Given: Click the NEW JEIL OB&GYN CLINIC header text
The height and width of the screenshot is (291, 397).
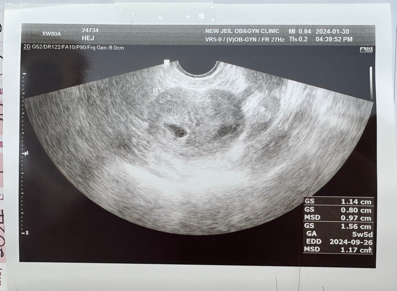Looking at the screenshot, I should [242, 31].
